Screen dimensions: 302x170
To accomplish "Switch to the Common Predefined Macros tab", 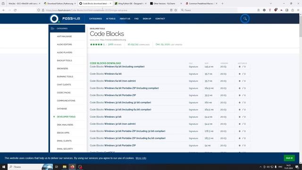I will coord(201,3).
